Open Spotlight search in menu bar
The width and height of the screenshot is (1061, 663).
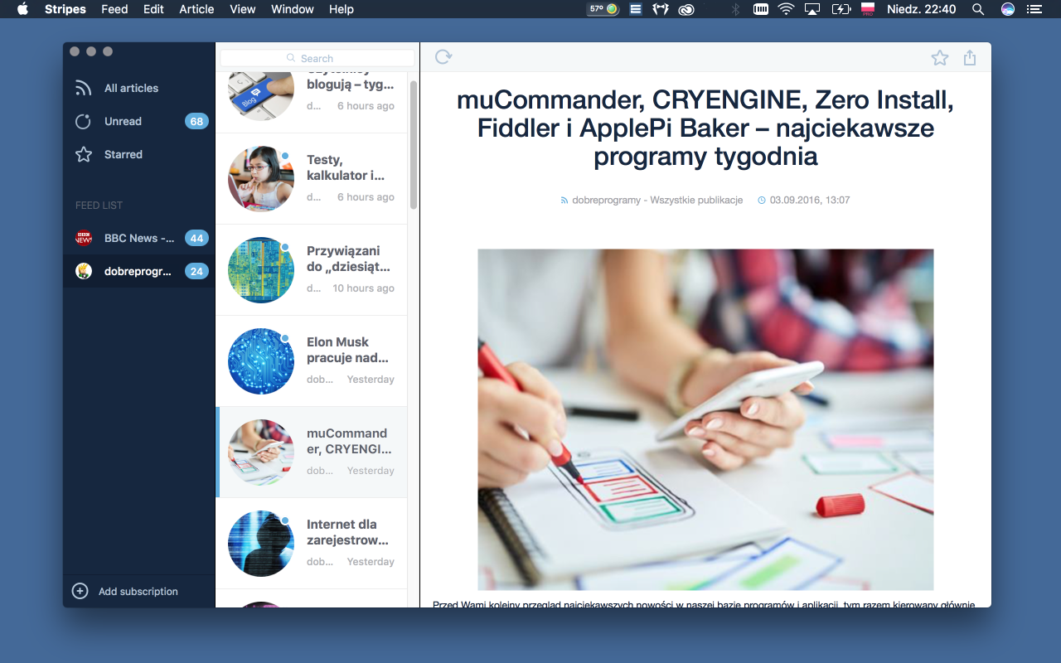click(x=978, y=9)
